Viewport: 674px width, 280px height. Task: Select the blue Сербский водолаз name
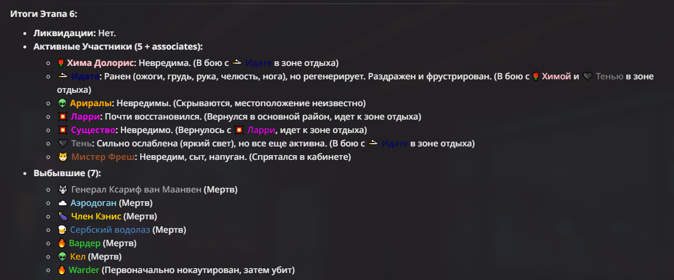[110, 230]
